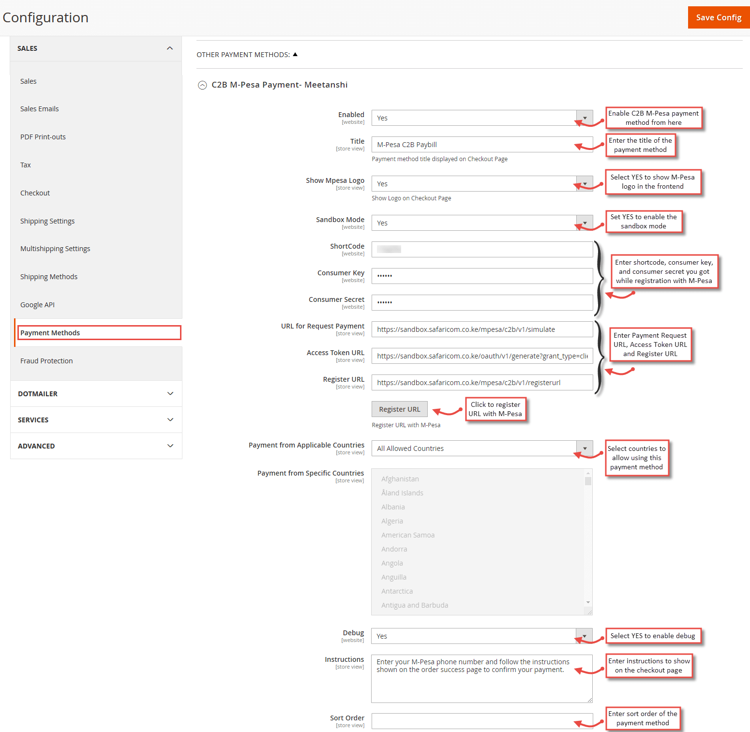Image resolution: width=750 pixels, height=732 pixels.
Task: Open Show Mpesa Logo dropdown
Action: (482, 184)
